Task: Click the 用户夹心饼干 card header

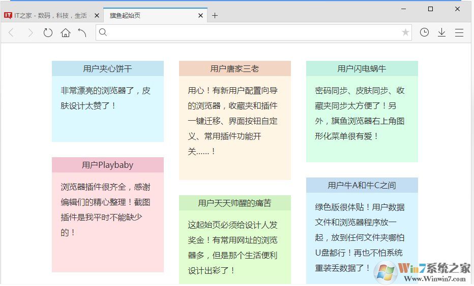Action: [x=108, y=69]
